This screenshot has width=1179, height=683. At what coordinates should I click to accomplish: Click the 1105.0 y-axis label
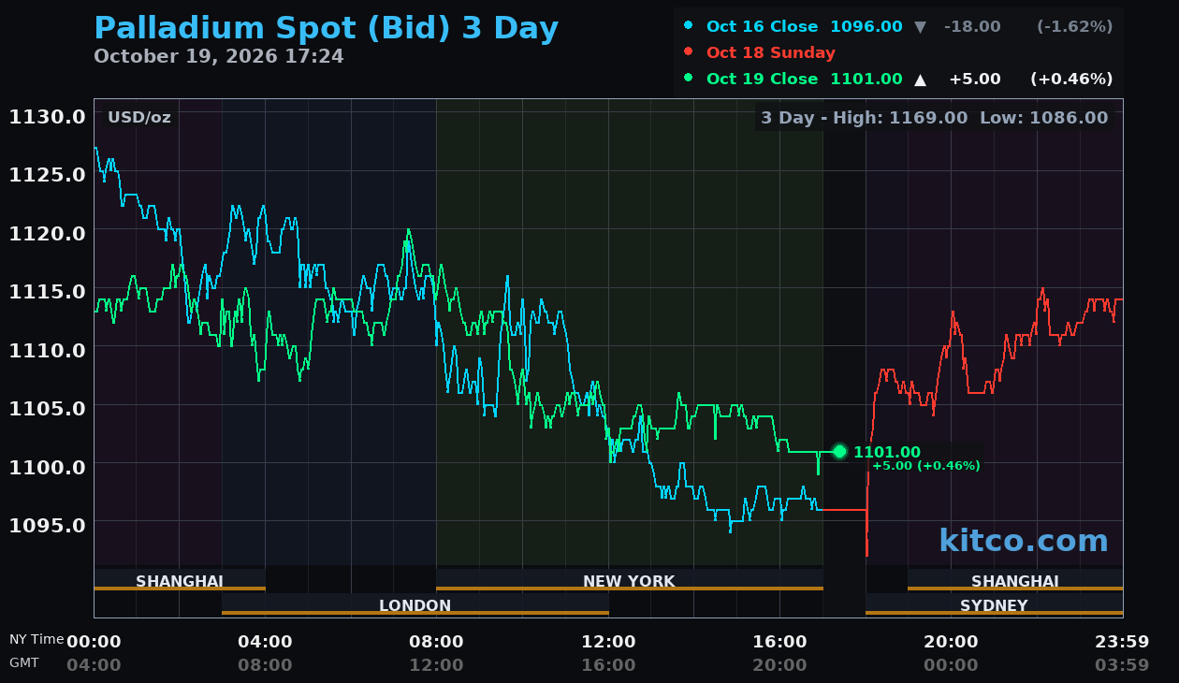click(x=48, y=408)
